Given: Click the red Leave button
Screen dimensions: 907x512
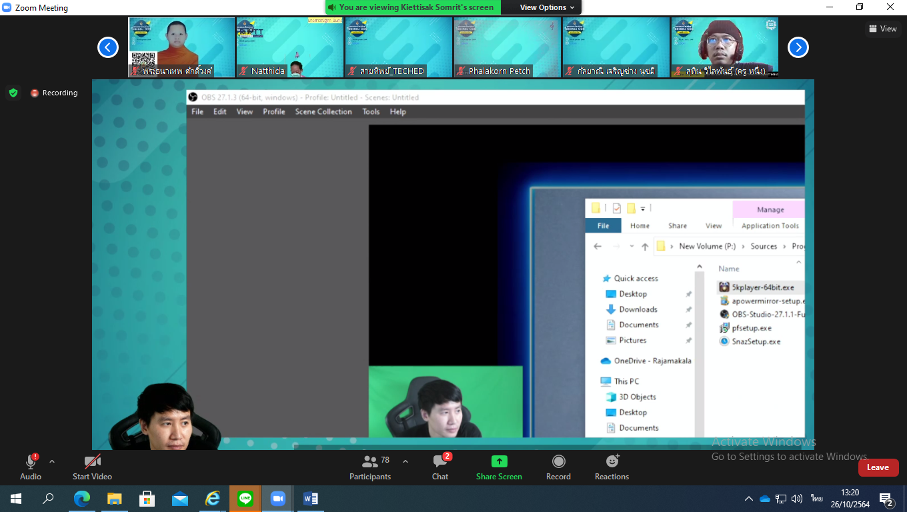Looking at the screenshot, I should click(878, 467).
